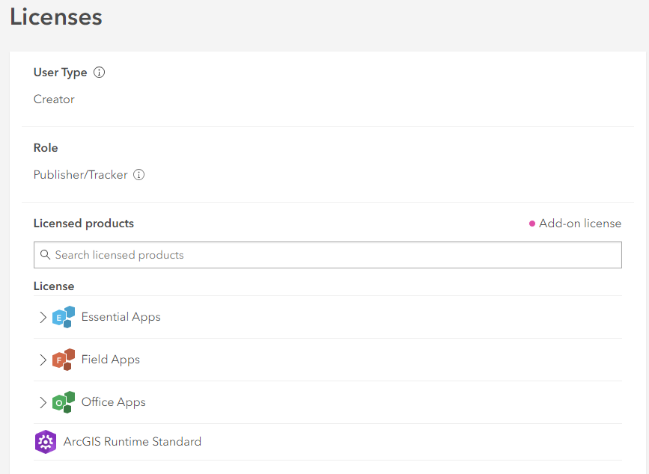This screenshot has height=474, width=649.
Task: Click the Essential Apps product icon
Action: coord(64,317)
